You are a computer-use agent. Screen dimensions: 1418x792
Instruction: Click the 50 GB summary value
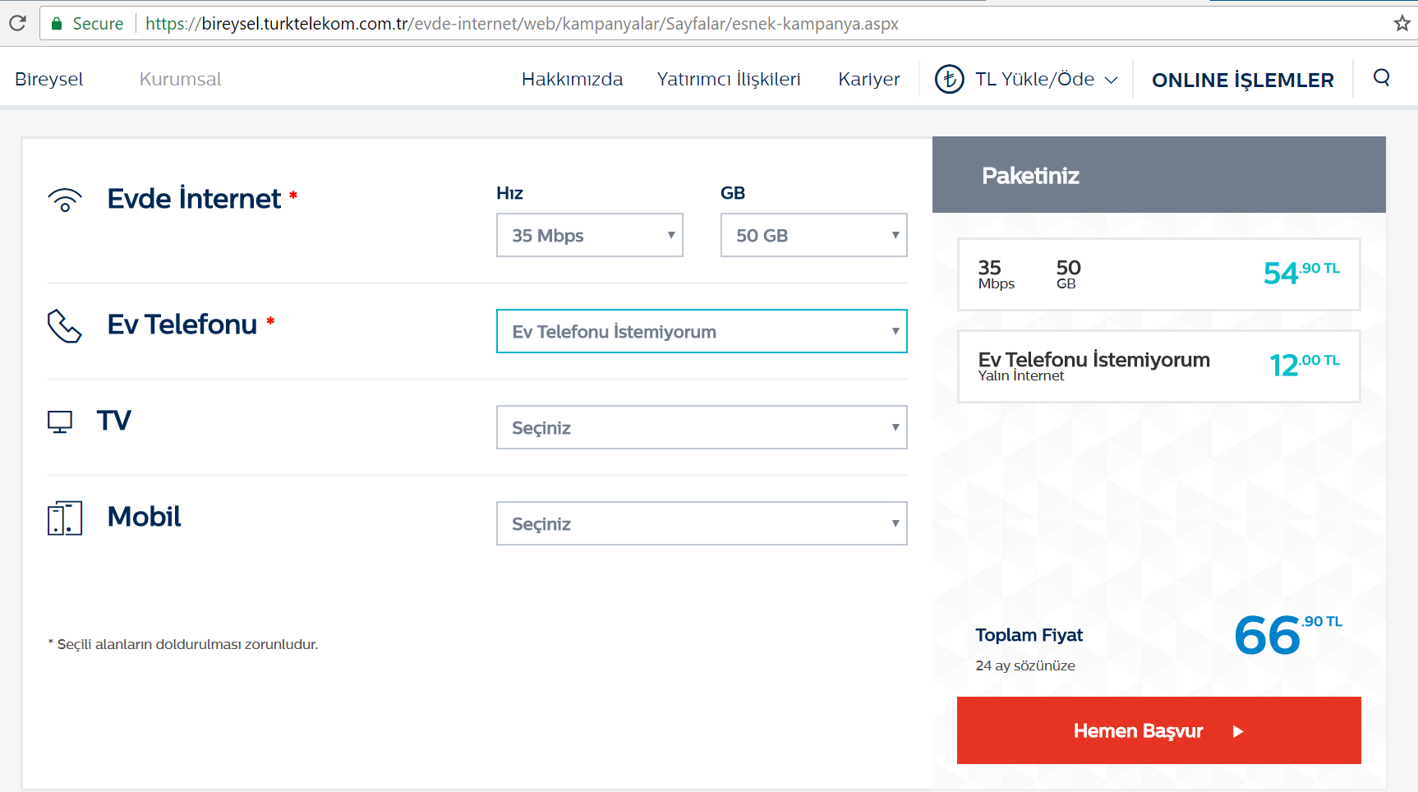click(1068, 274)
